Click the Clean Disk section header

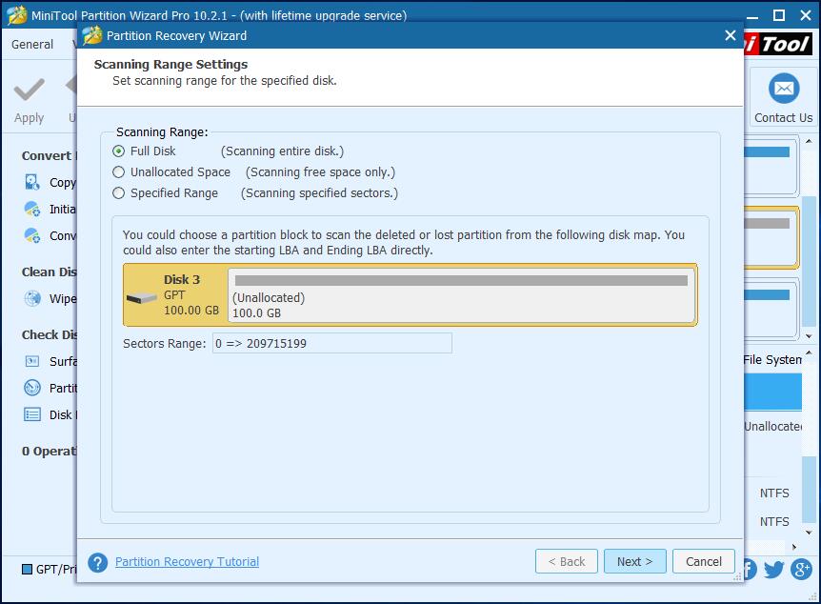(x=50, y=272)
